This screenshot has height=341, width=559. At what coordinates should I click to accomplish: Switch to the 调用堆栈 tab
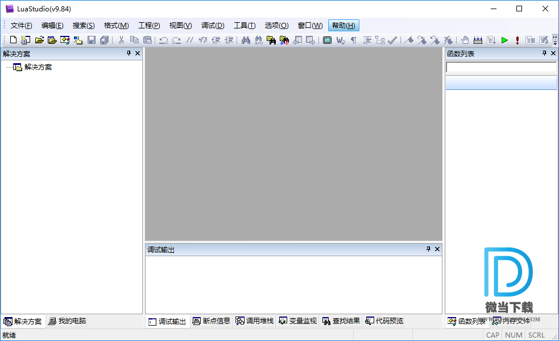255,321
